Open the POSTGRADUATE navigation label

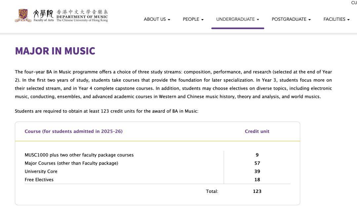click(x=289, y=19)
